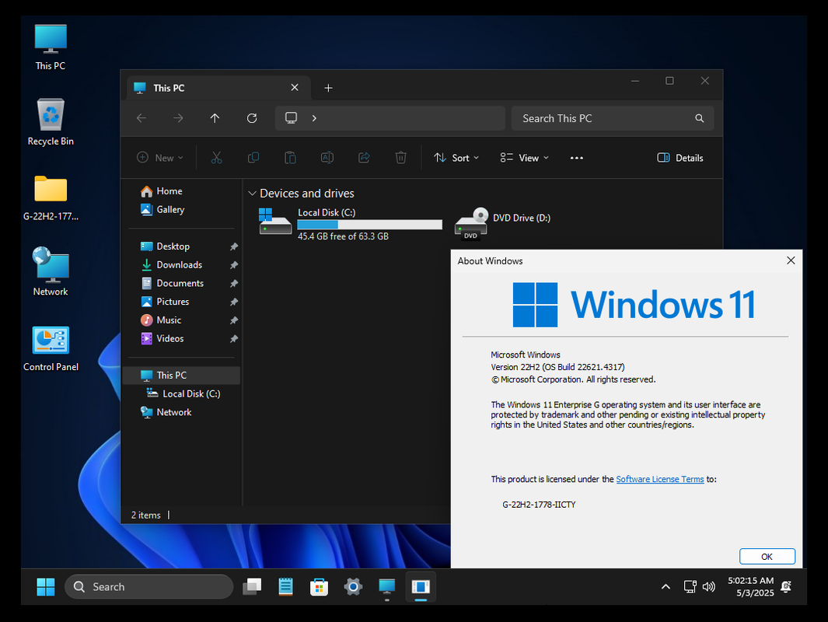This screenshot has width=828, height=622.
Task: Close the About Windows dialog
Action: [x=791, y=260]
